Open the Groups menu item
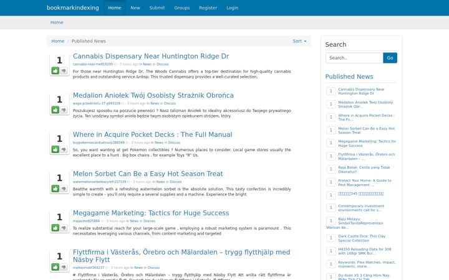The height and width of the screenshot is (280, 449). [182, 7]
